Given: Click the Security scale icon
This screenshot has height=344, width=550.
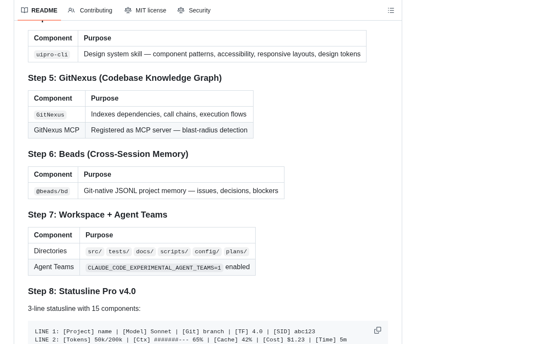Looking at the screenshot, I should click(x=181, y=10).
